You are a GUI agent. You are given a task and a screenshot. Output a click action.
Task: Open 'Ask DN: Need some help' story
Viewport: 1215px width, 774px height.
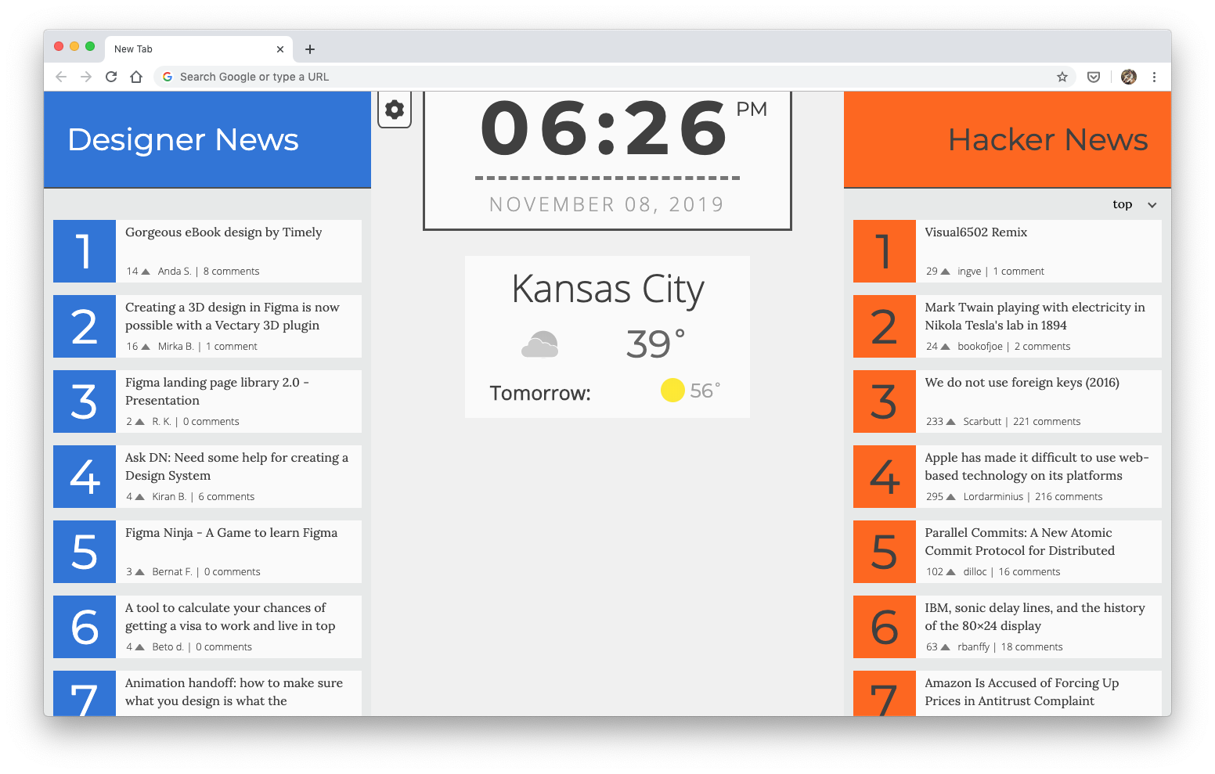click(236, 466)
